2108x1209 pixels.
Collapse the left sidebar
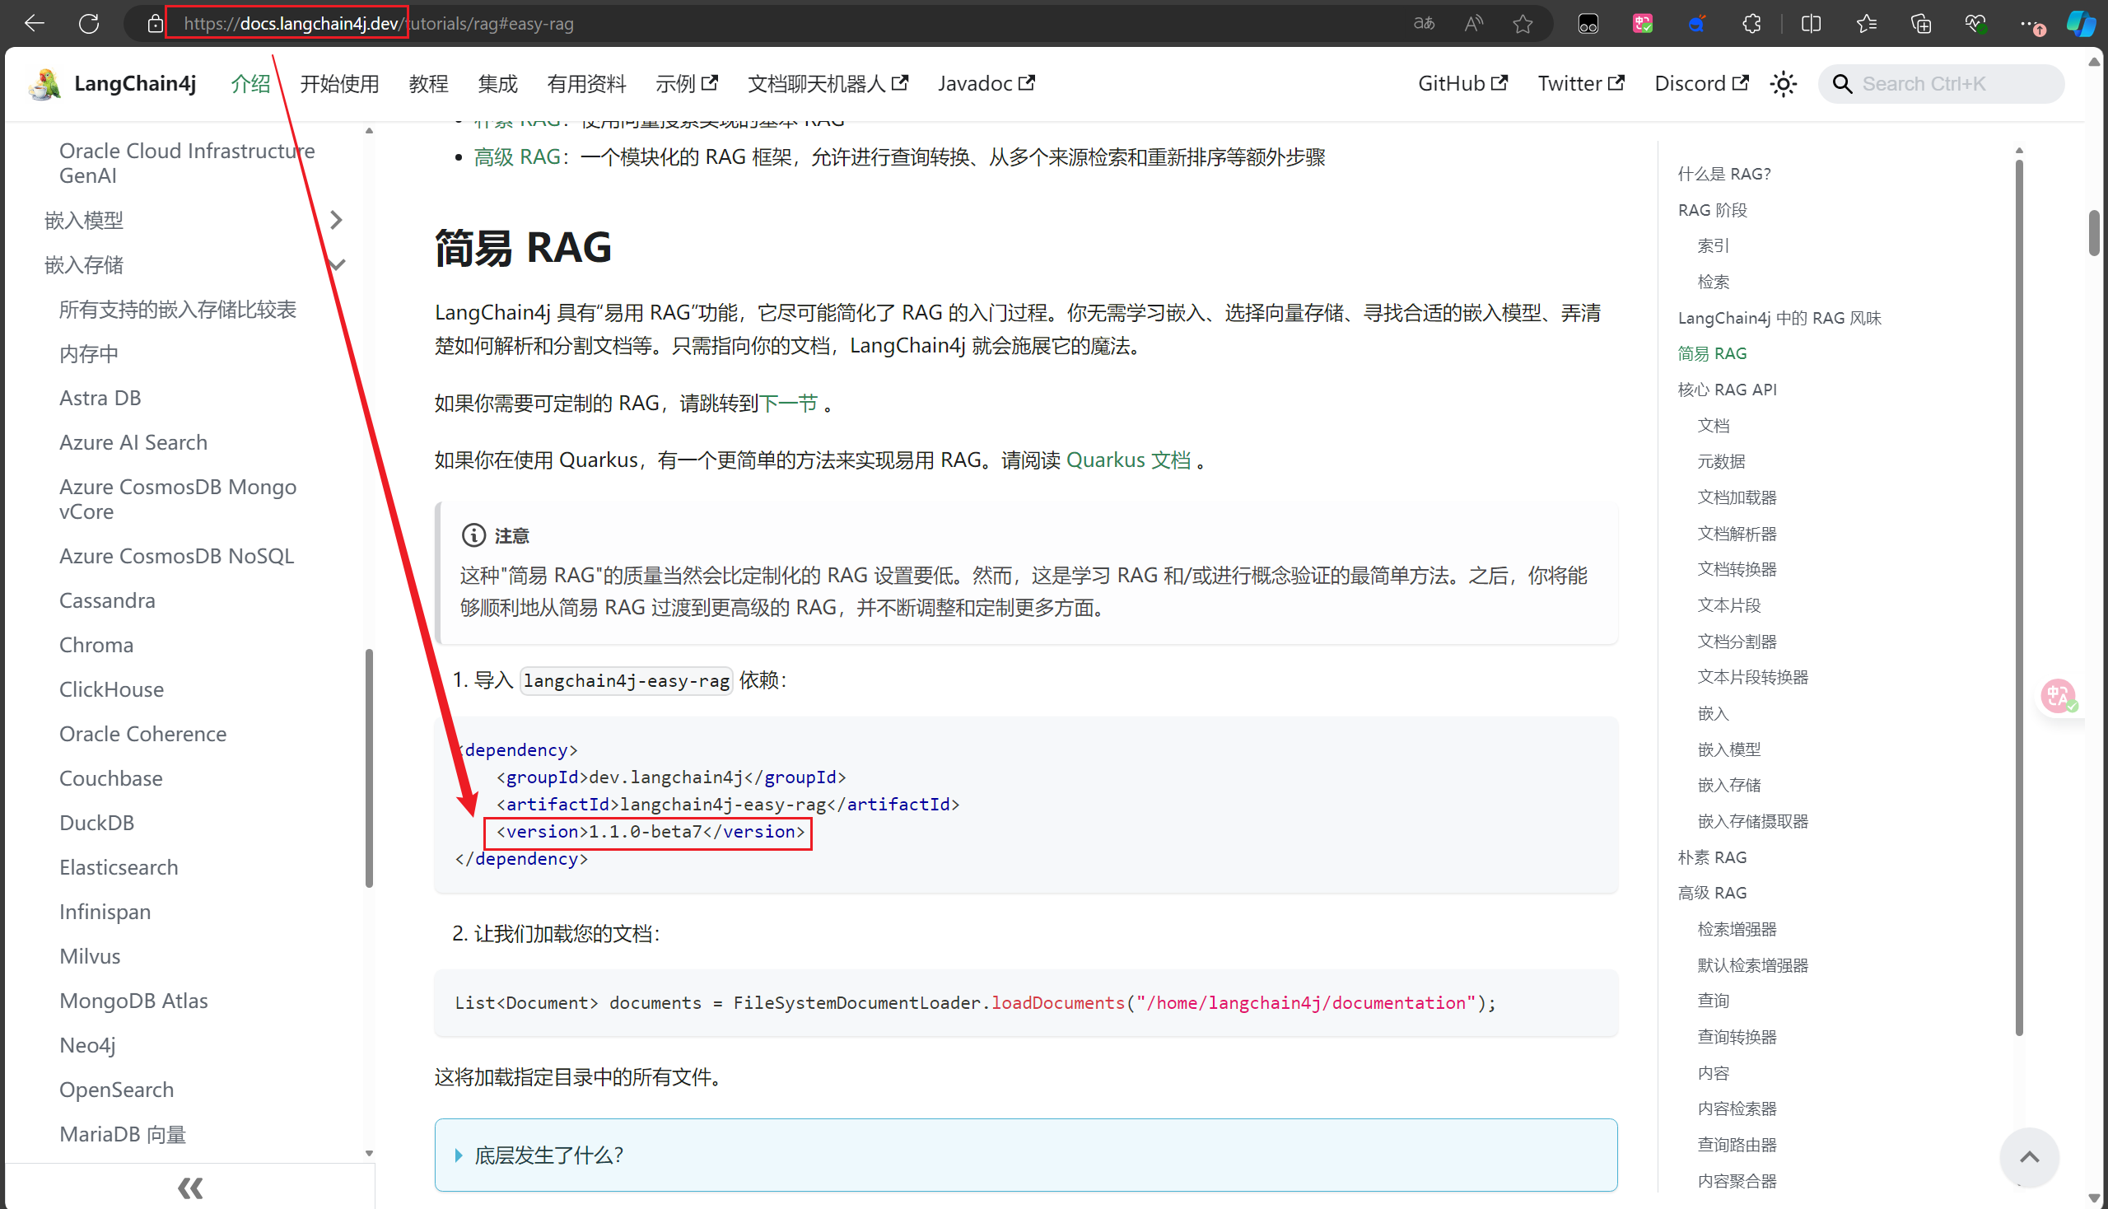[189, 1187]
